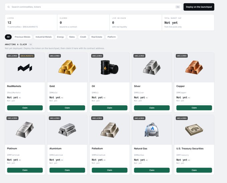Claim the Copper token

[194, 108]
